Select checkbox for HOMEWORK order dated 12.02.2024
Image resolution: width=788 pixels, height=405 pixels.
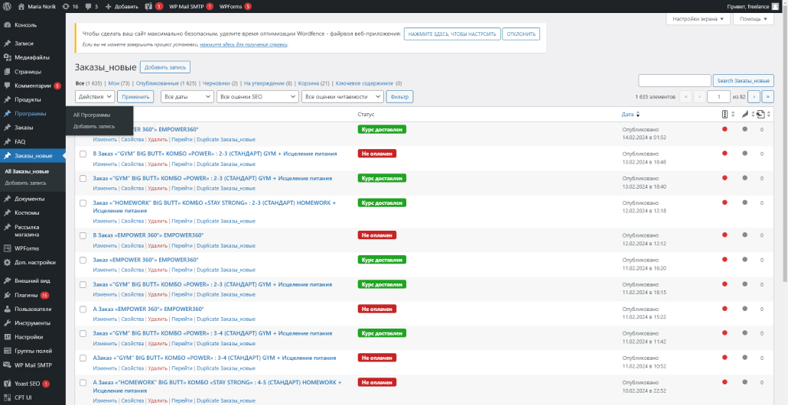(x=83, y=203)
